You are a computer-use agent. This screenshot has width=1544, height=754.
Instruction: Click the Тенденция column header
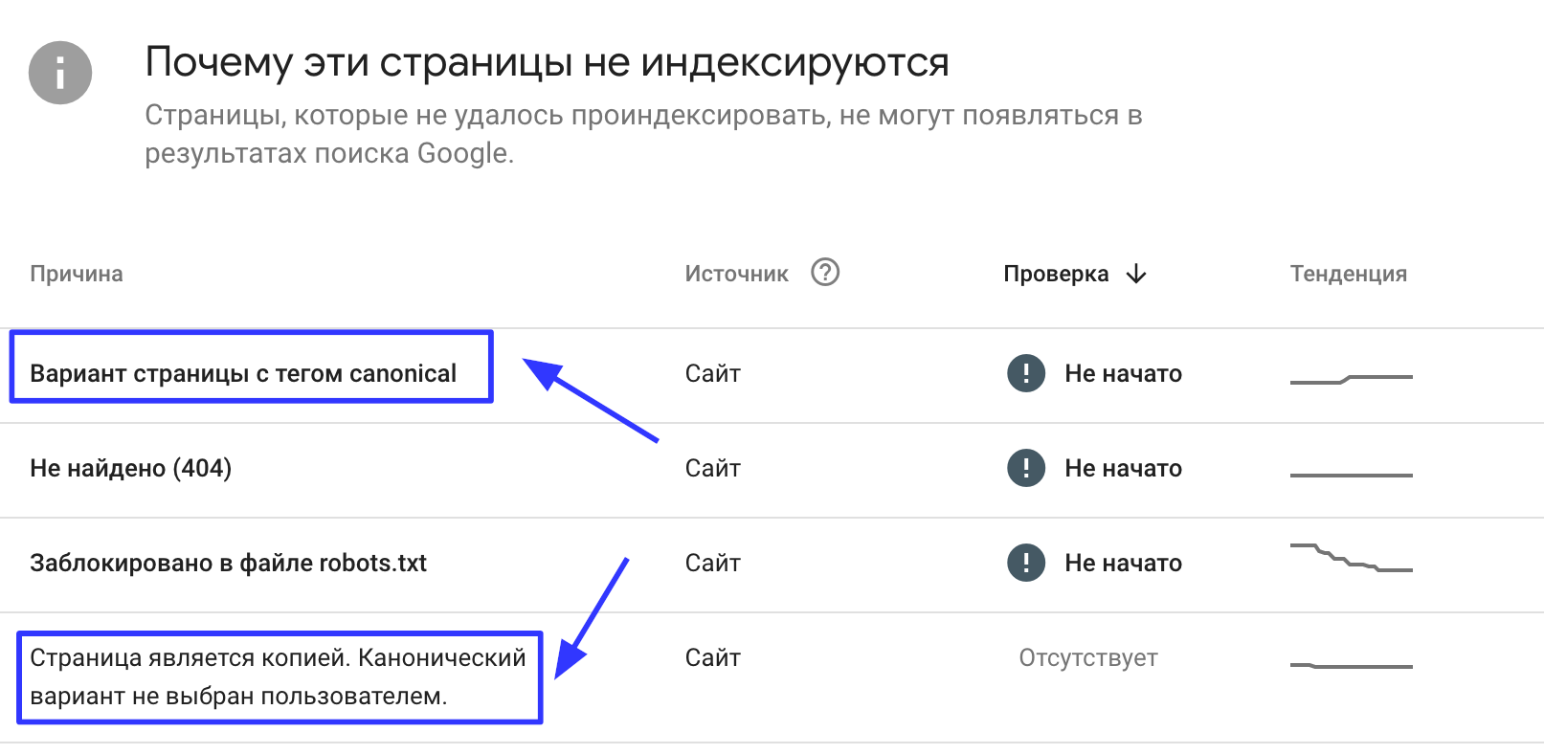[1349, 274]
